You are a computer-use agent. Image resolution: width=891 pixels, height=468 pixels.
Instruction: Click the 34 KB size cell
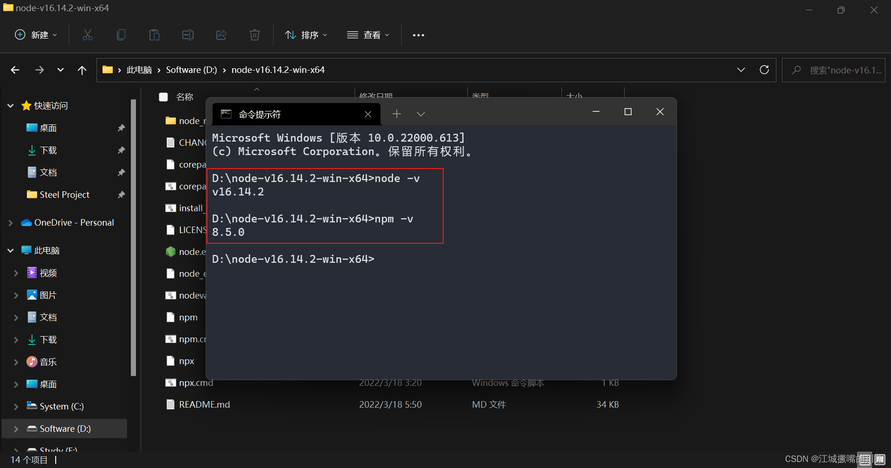coord(607,405)
